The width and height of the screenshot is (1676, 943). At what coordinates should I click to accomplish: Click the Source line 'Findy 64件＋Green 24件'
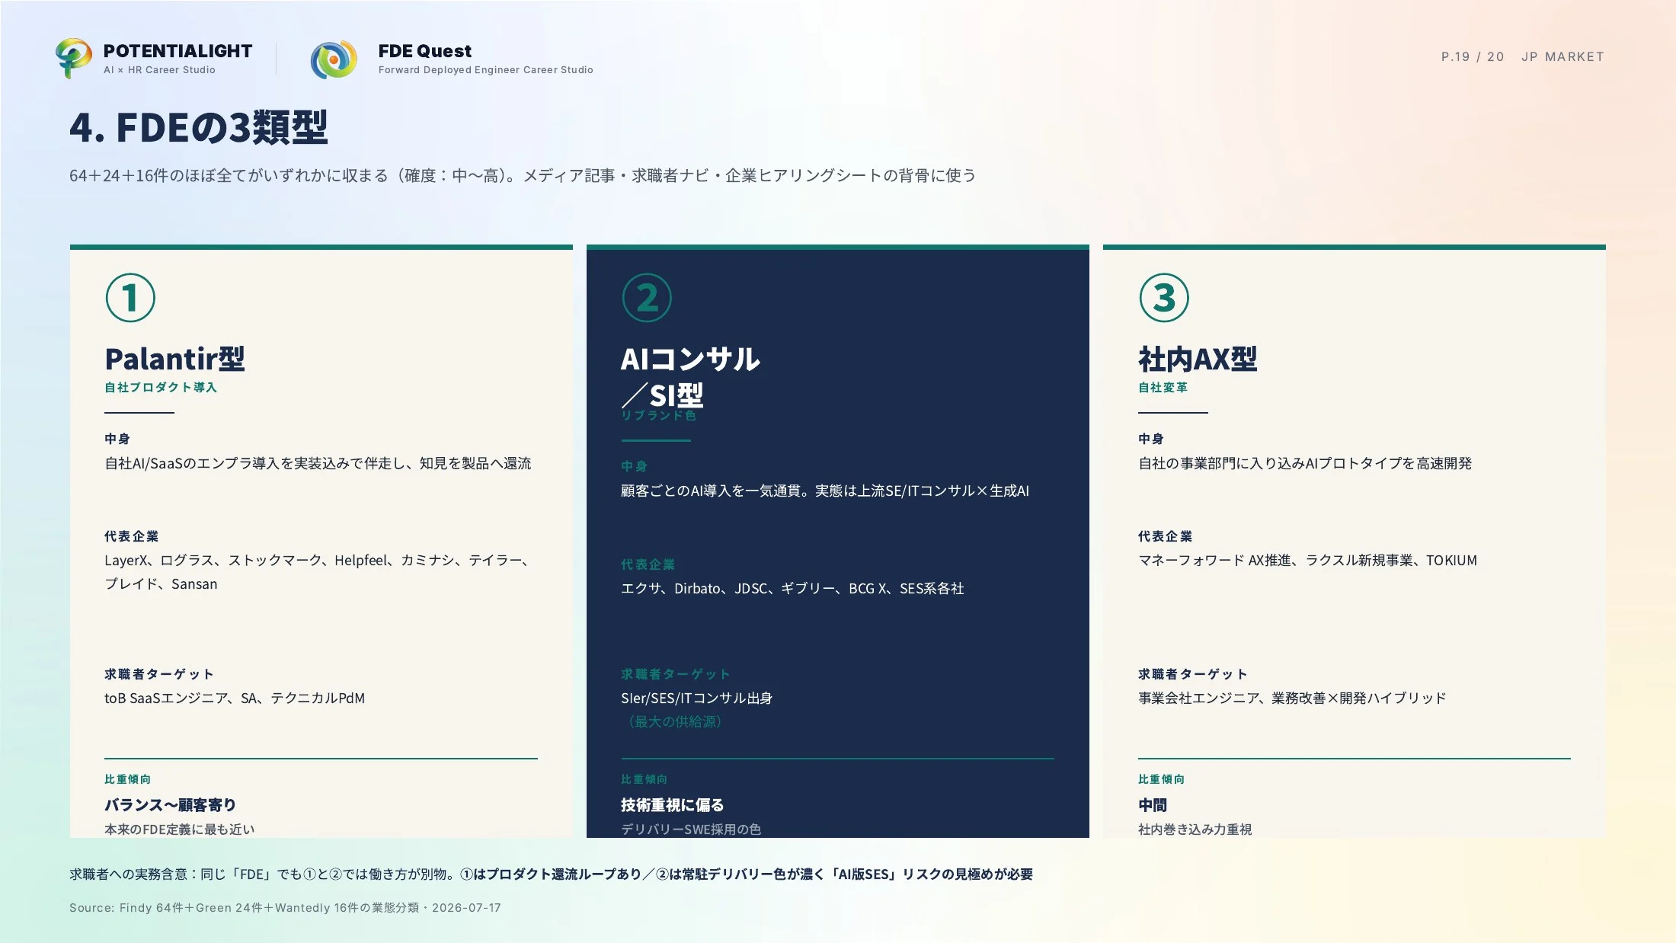click(x=285, y=908)
